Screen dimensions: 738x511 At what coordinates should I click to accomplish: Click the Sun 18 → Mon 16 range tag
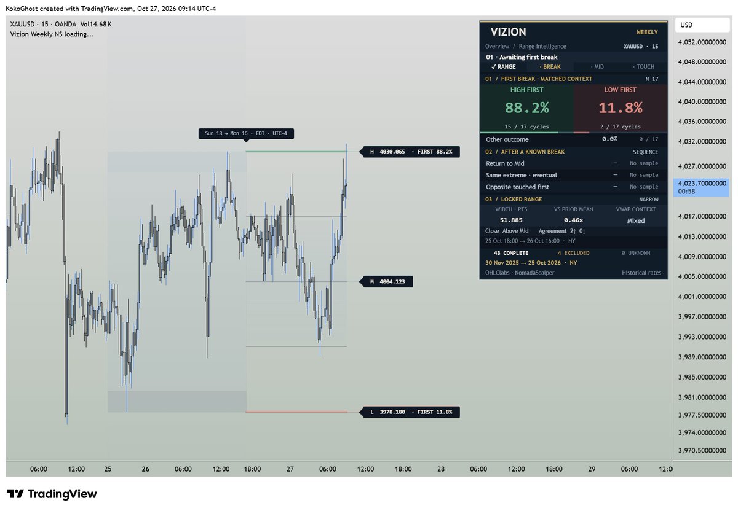[x=246, y=133]
